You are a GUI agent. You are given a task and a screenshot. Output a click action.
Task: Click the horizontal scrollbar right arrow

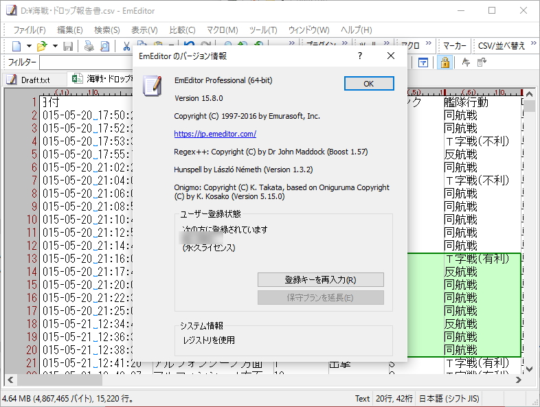(x=518, y=380)
